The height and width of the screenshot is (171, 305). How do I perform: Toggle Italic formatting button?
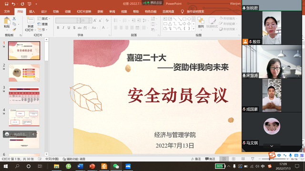click(63, 28)
